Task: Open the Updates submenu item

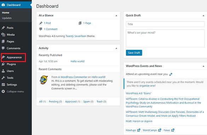Action: [x=7, y=18]
